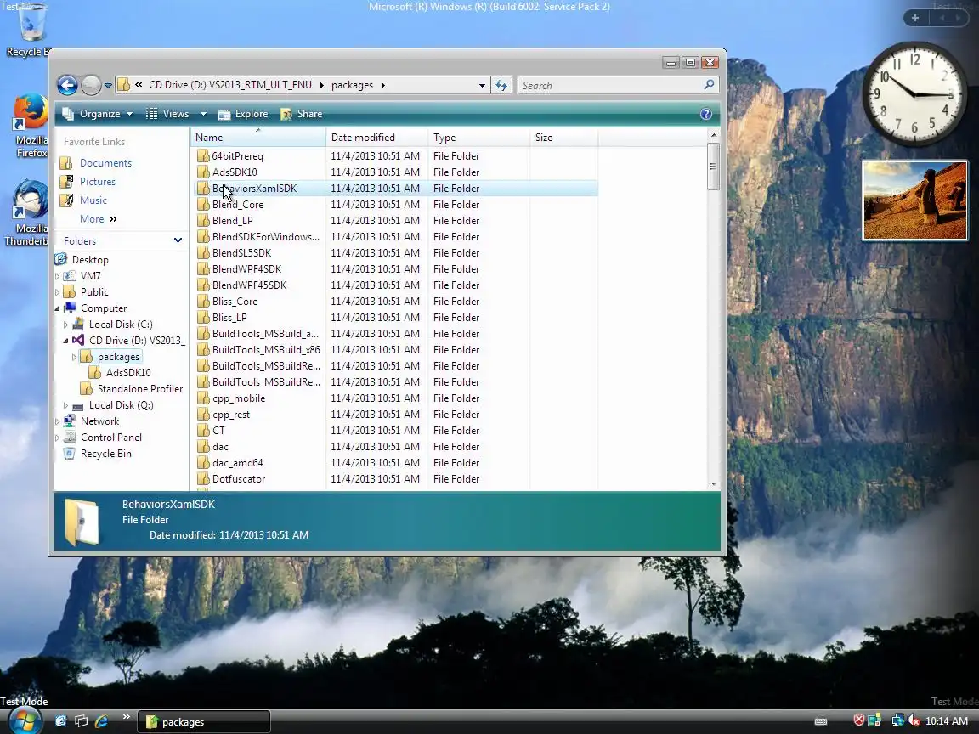Expand the Public tree node

point(58,292)
